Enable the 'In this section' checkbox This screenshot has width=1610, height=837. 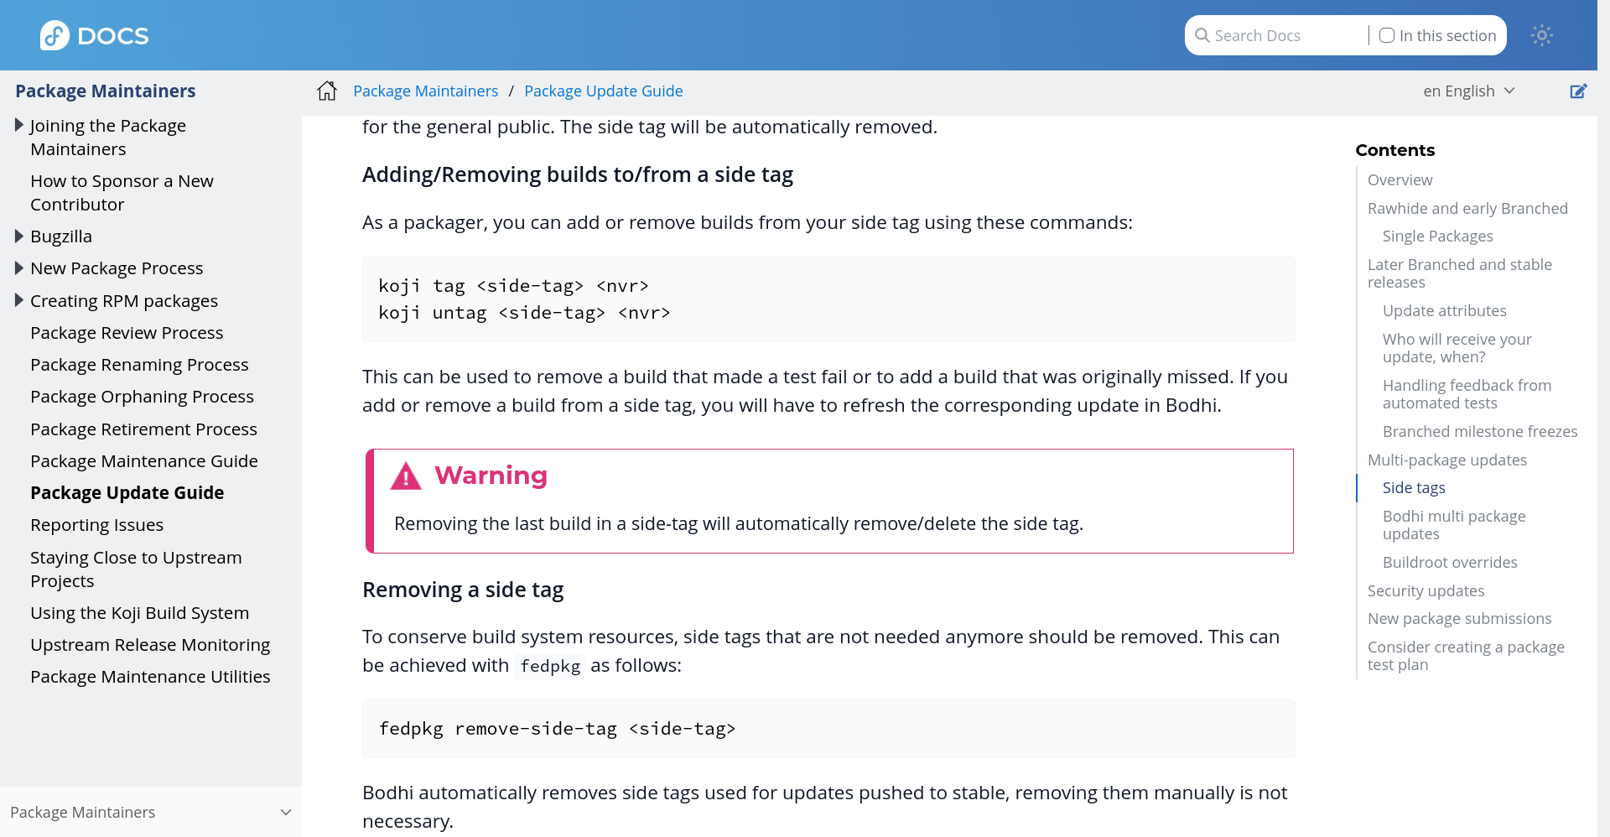[1387, 35]
